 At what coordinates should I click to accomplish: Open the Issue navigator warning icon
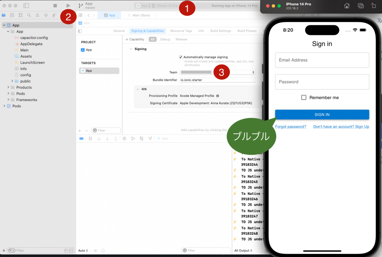[38, 15]
